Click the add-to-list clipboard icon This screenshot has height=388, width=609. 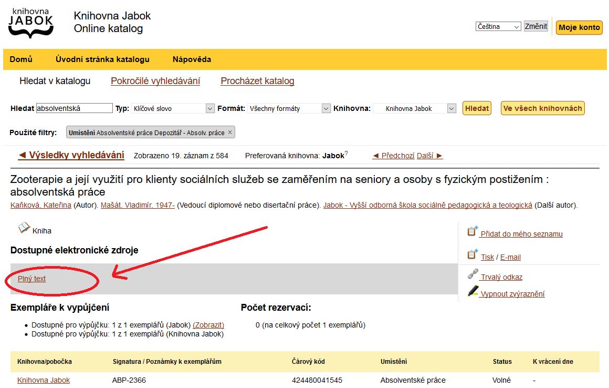click(x=472, y=231)
